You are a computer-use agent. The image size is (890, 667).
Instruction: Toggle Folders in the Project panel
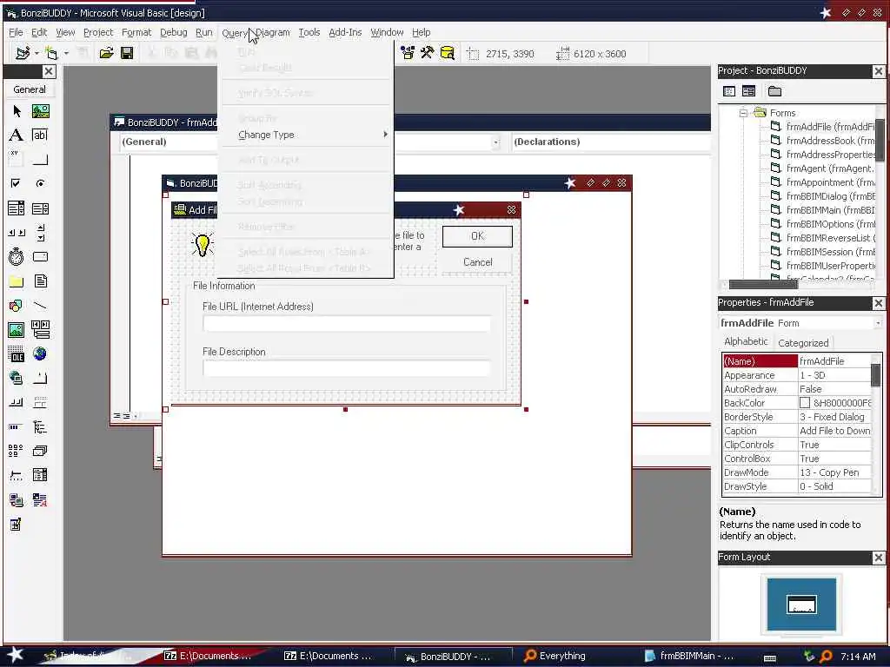(774, 91)
